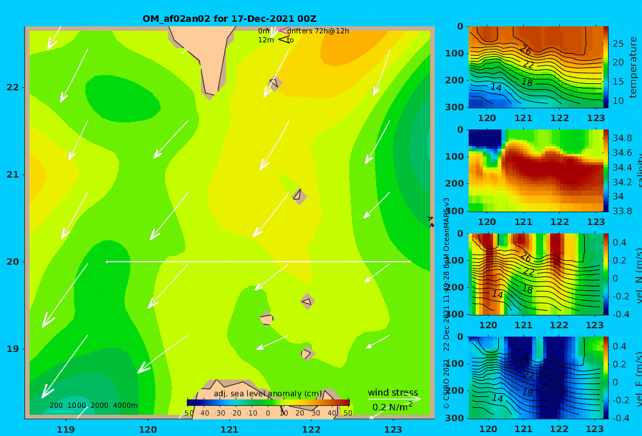Click the 25 value on temperature colorbar
The height and width of the screenshot is (436, 642).
(x=618, y=44)
